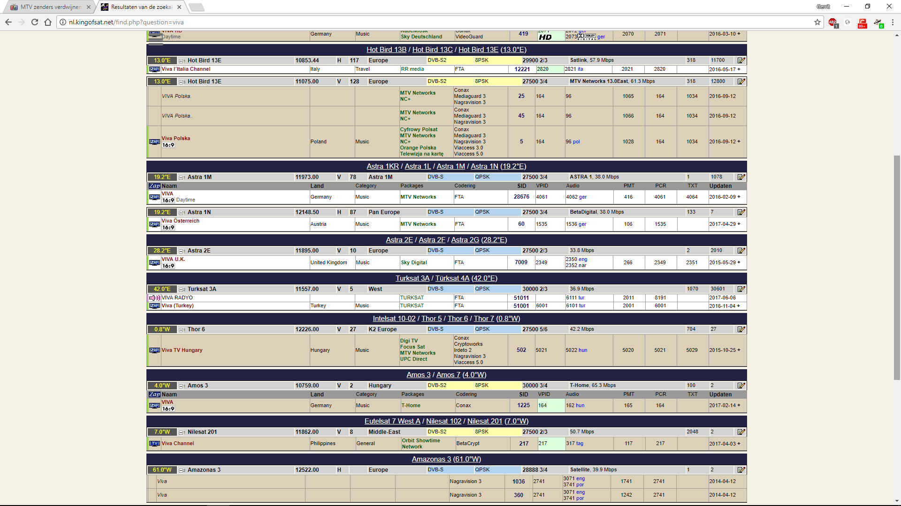Viewport: 901px width, 506px height.
Task: Click the edit icon for Hot Bird 13E 10853.44
Action: pos(741,60)
